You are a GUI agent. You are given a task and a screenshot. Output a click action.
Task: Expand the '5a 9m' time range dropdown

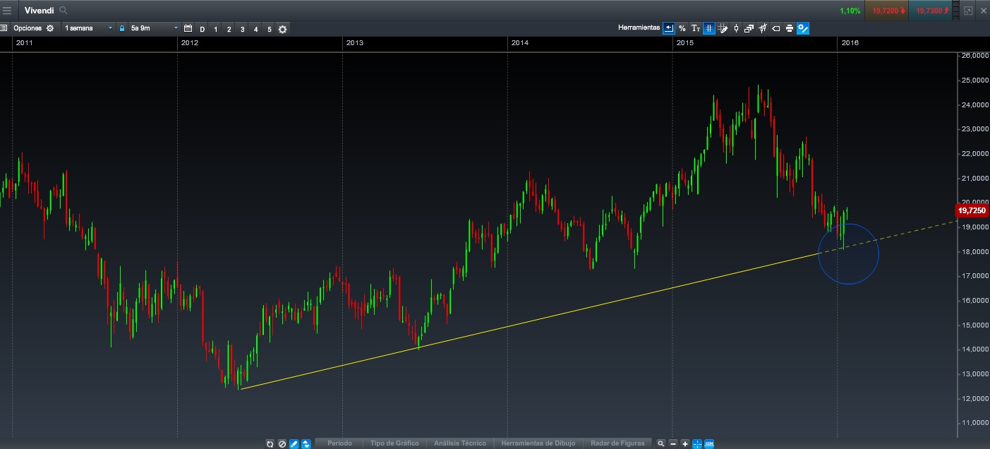pyautogui.click(x=155, y=28)
